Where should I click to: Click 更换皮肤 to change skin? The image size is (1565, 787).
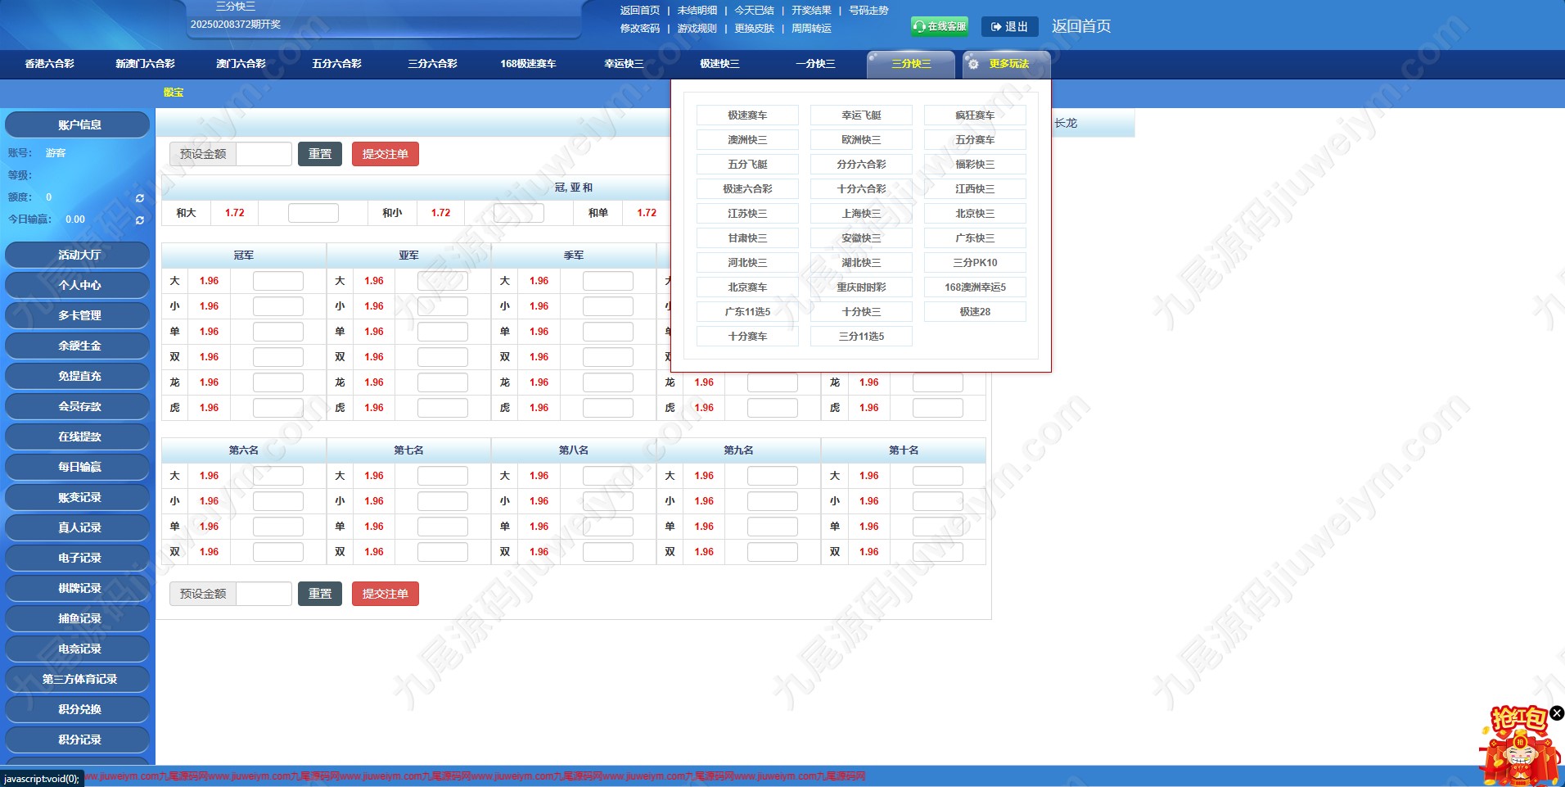pos(754,29)
